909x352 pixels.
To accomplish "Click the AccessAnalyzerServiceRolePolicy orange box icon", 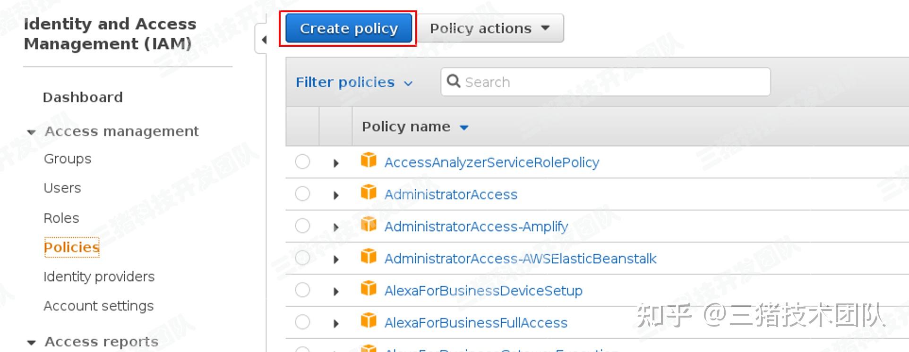I will click(x=369, y=160).
